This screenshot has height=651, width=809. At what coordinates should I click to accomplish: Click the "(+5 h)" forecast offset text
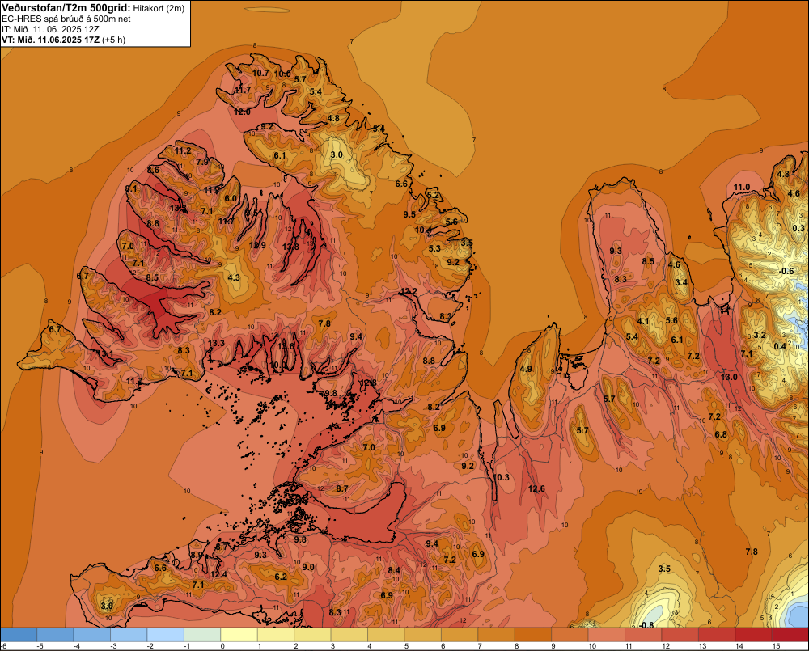point(113,40)
